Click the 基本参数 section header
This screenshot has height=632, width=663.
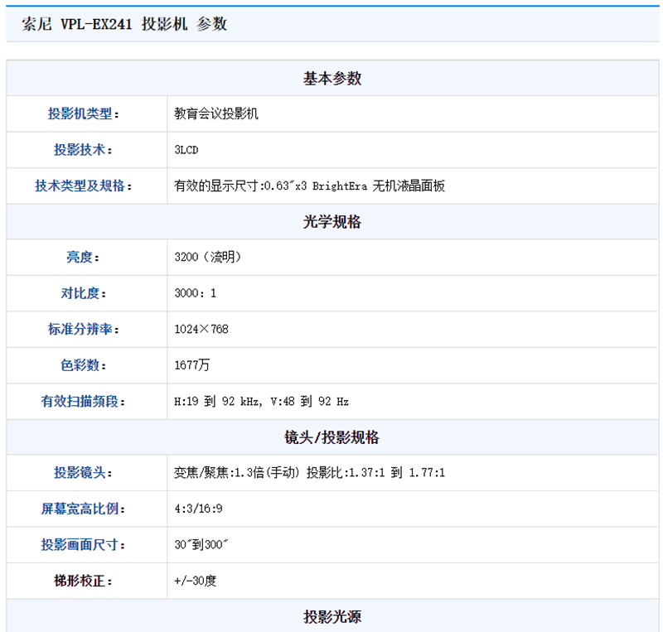tap(332, 79)
